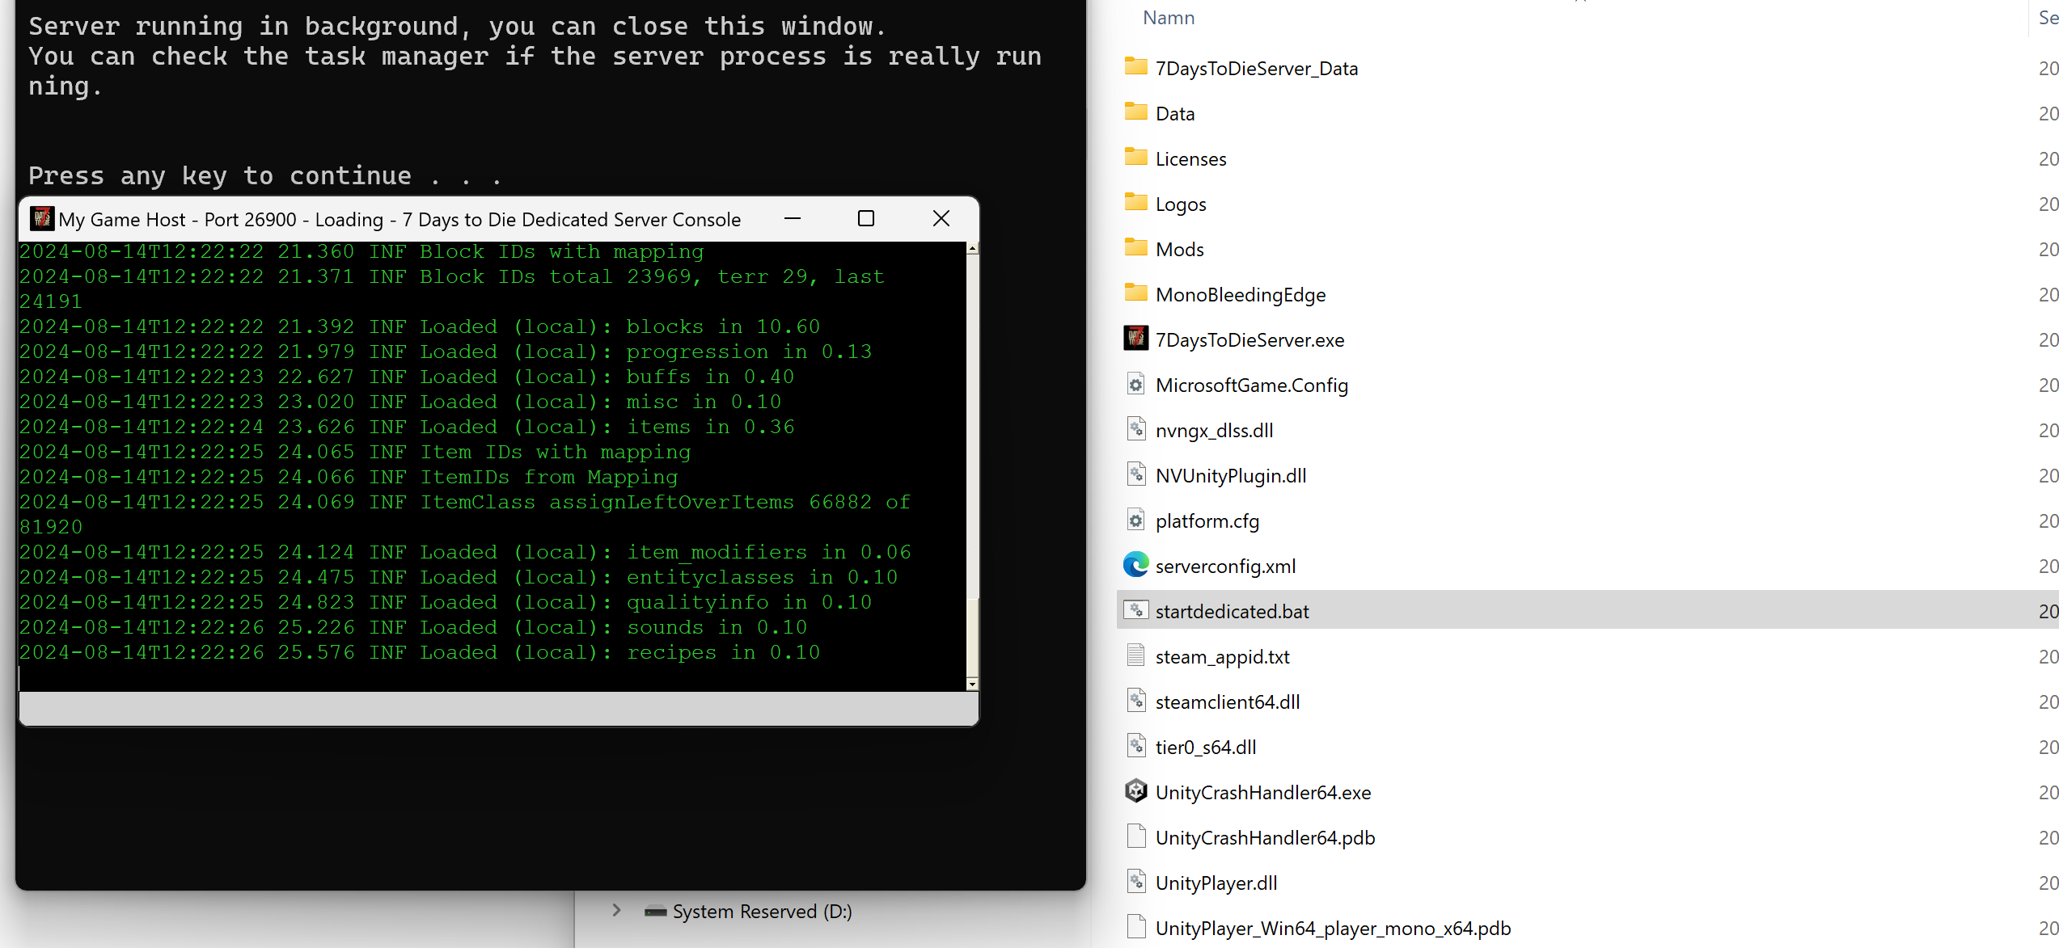Click the 7DaysToDieServer.exe application icon
The height and width of the screenshot is (948, 2059).
point(1135,339)
